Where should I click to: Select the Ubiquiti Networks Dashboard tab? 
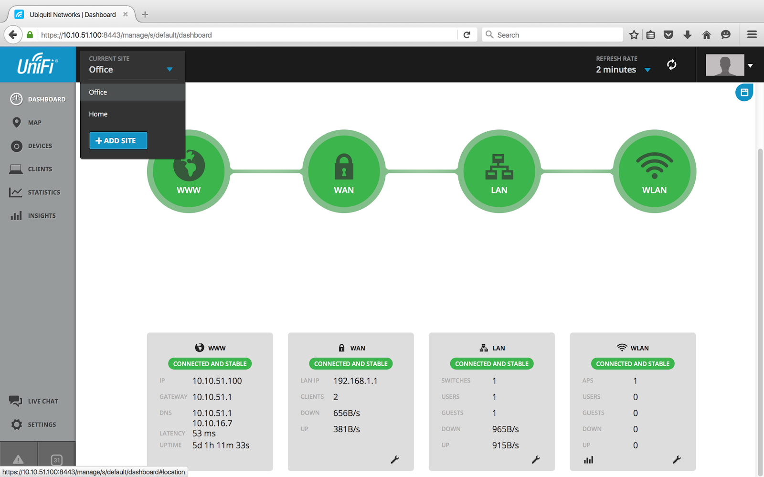coord(72,14)
